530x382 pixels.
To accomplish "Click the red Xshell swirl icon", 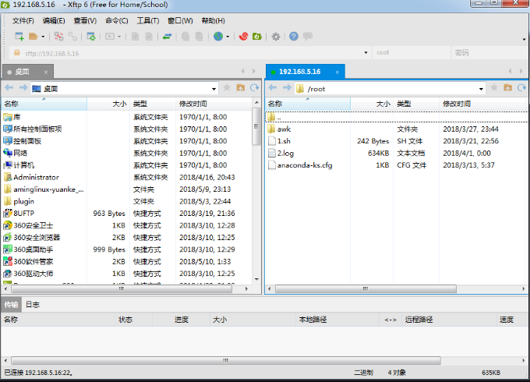I will (243, 36).
